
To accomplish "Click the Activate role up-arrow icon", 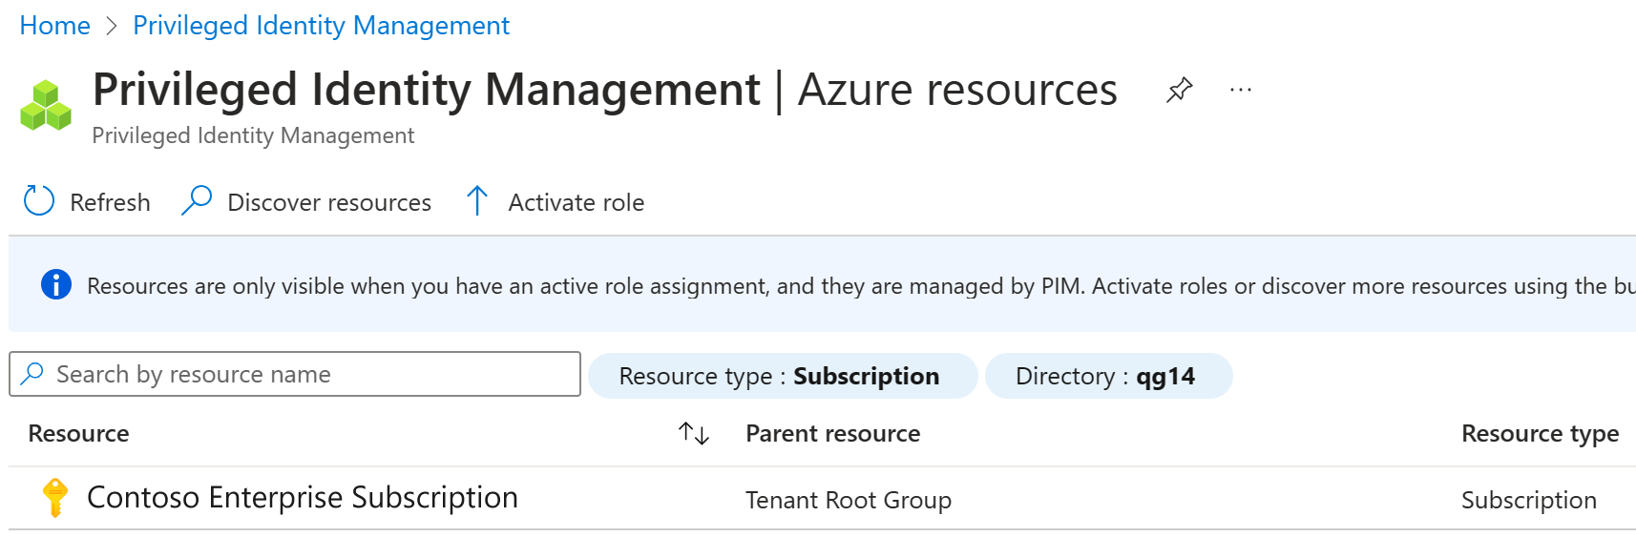I will coord(477,201).
